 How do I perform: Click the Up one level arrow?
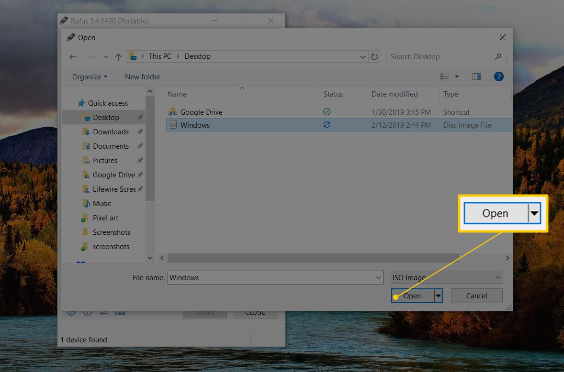[118, 56]
